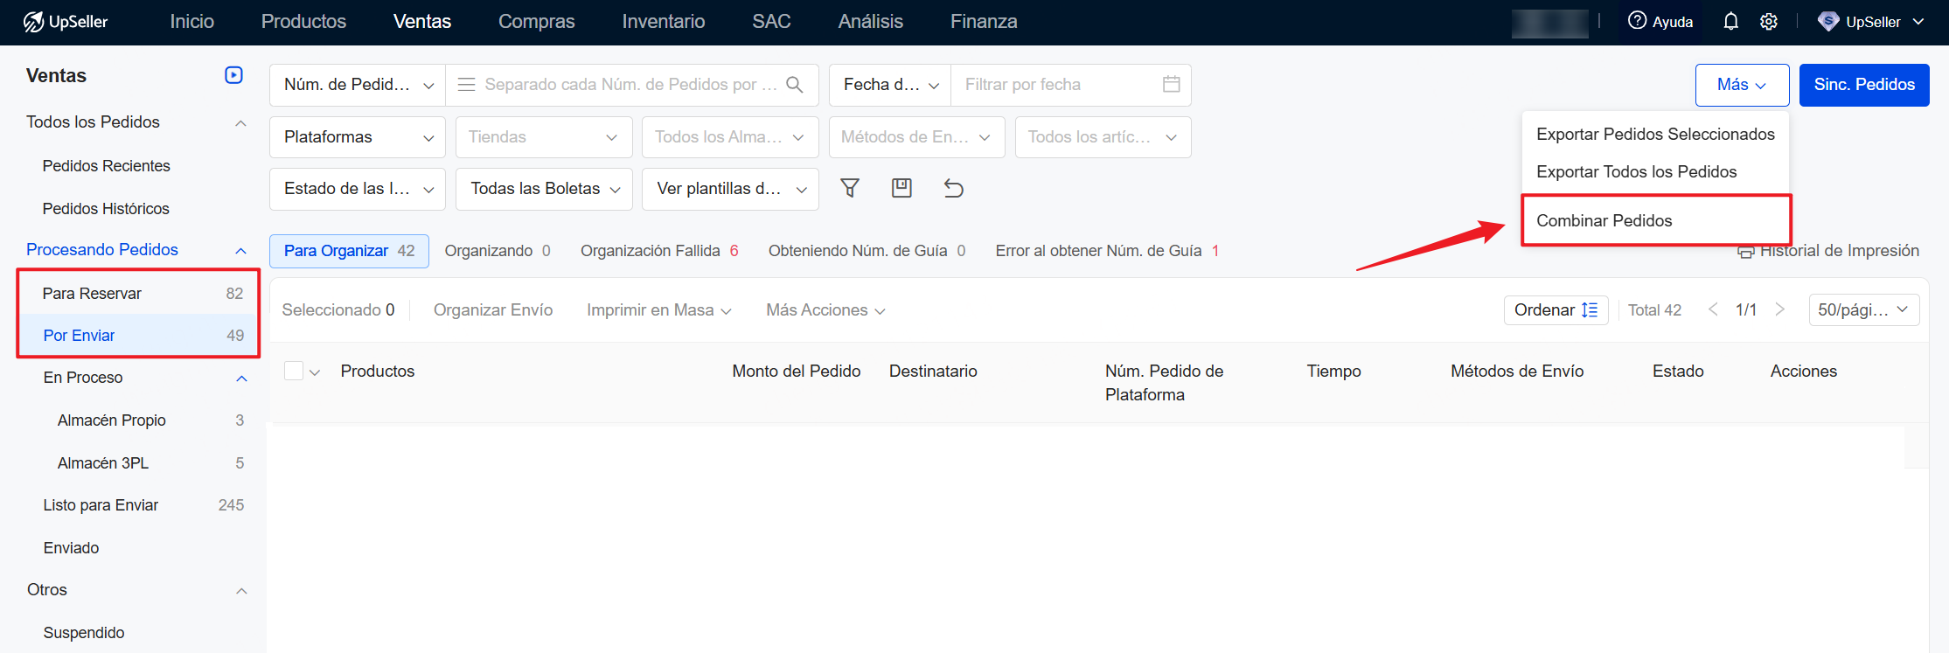The width and height of the screenshot is (1949, 653).
Task: Switch to Para Organizar tab
Action: point(349,251)
